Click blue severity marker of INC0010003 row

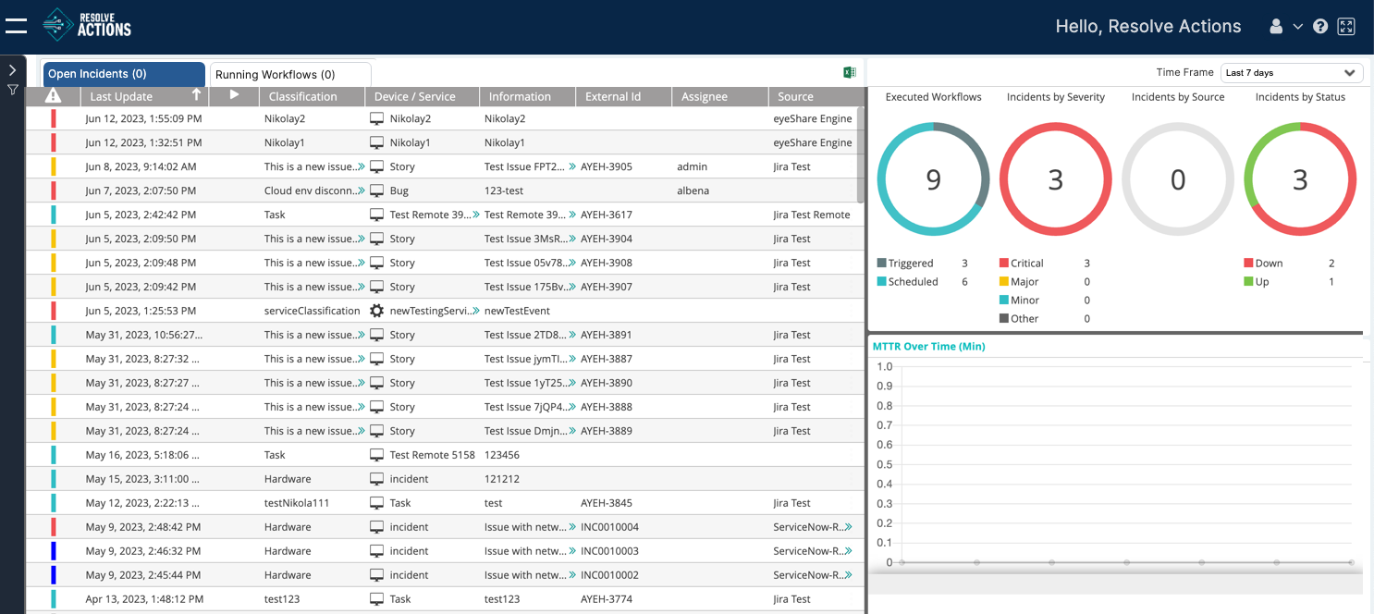click(54, 551)
